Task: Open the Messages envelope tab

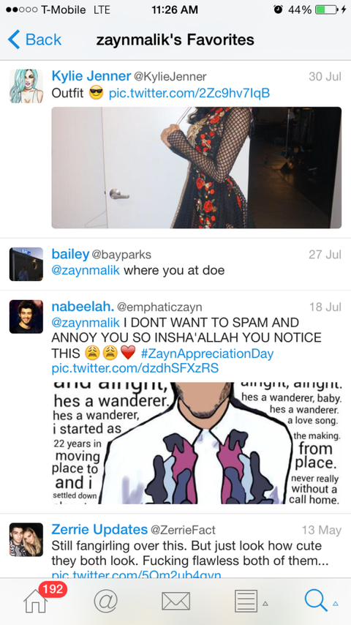Action: click(x=175, y=601)
